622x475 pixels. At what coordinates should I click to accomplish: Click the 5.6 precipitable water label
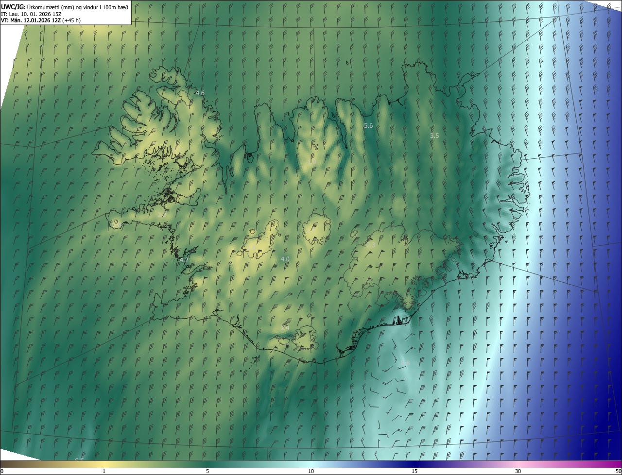click(x=368, y=126)
